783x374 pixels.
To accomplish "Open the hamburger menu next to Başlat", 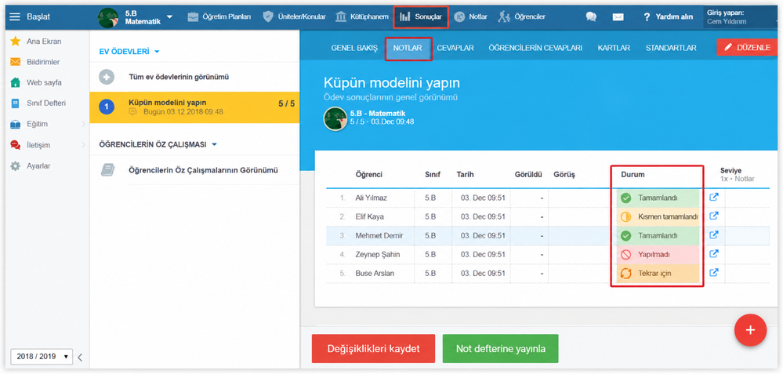I will [15, 16].
